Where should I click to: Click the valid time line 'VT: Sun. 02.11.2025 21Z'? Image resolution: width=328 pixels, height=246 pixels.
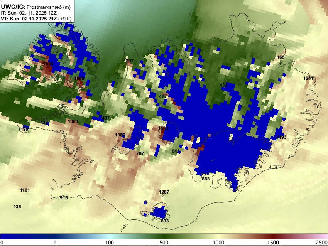click(x=29, y=19)
